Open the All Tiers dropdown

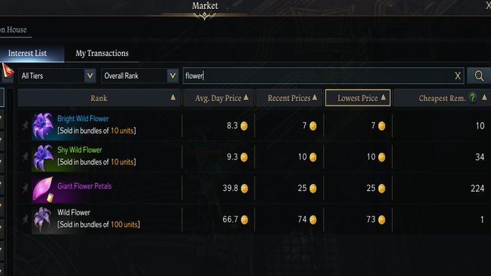[57, 76]
